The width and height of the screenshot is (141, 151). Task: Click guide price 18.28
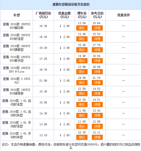43,48
